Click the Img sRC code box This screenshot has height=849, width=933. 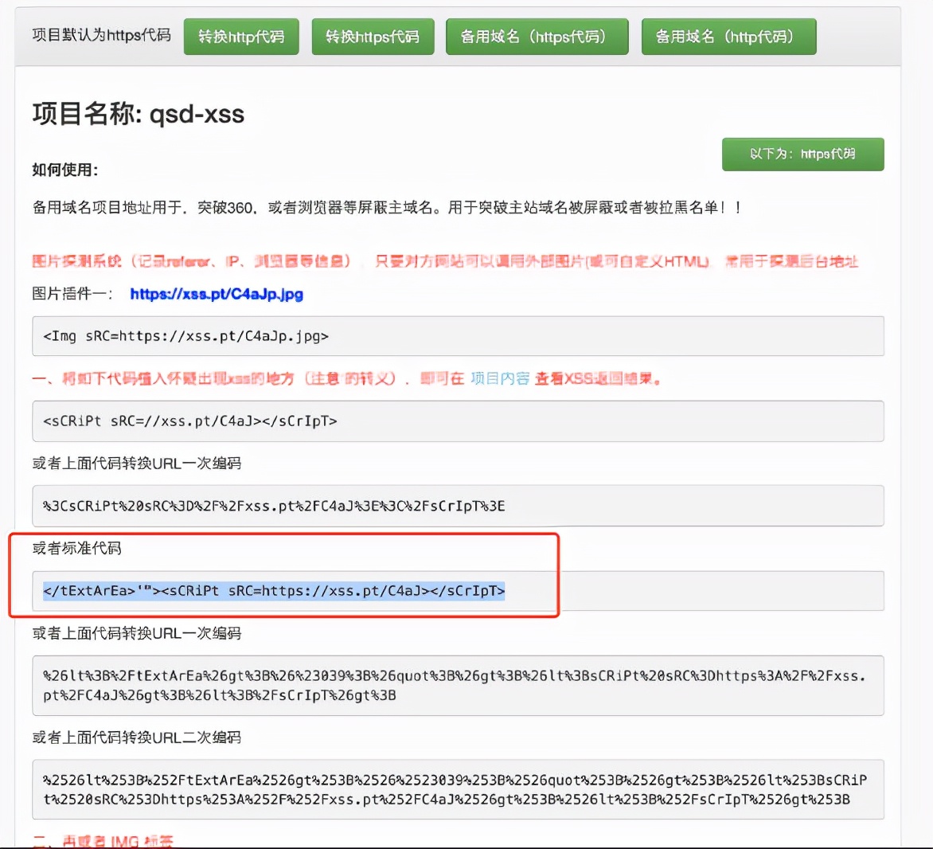click(458, 336)
